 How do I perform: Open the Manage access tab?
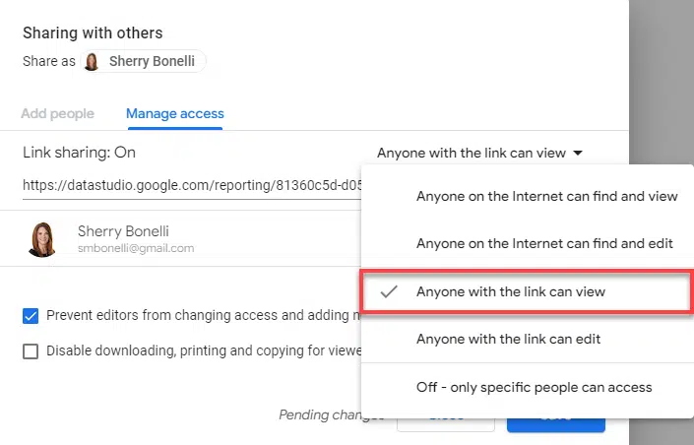[x=175, y=113]
